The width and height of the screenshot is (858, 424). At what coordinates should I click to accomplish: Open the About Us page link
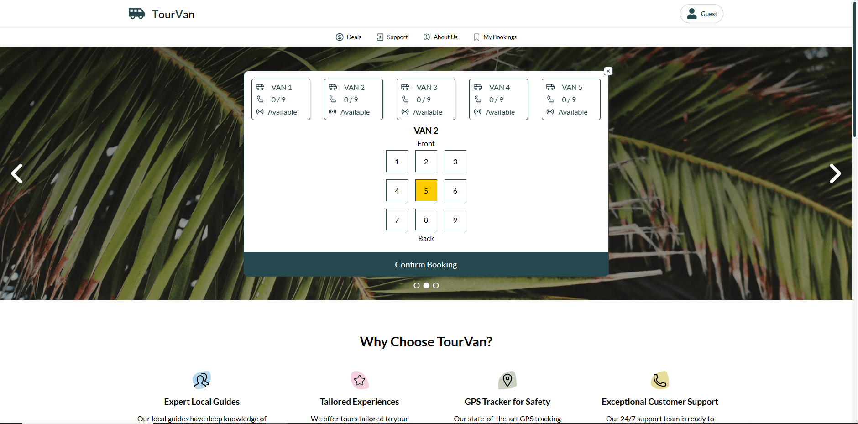click(445, 37)
